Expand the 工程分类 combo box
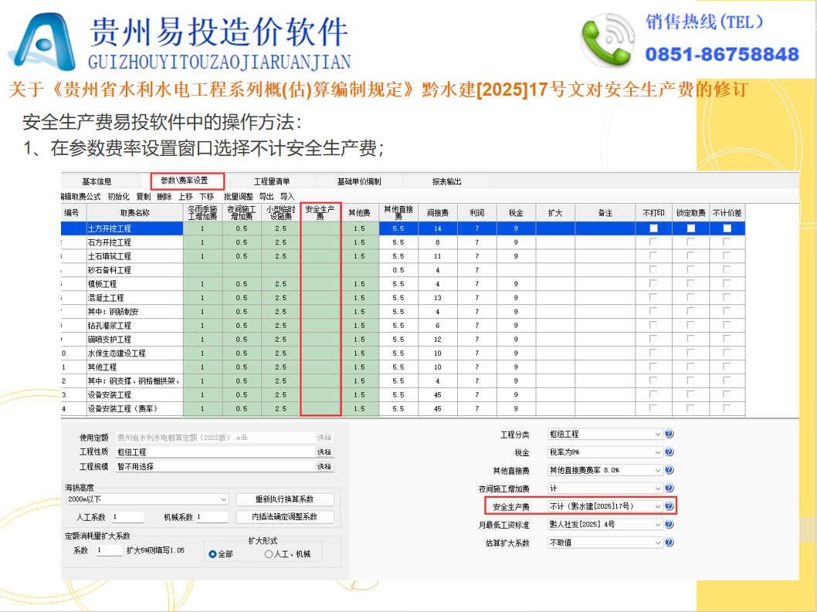 click(657, 434)
